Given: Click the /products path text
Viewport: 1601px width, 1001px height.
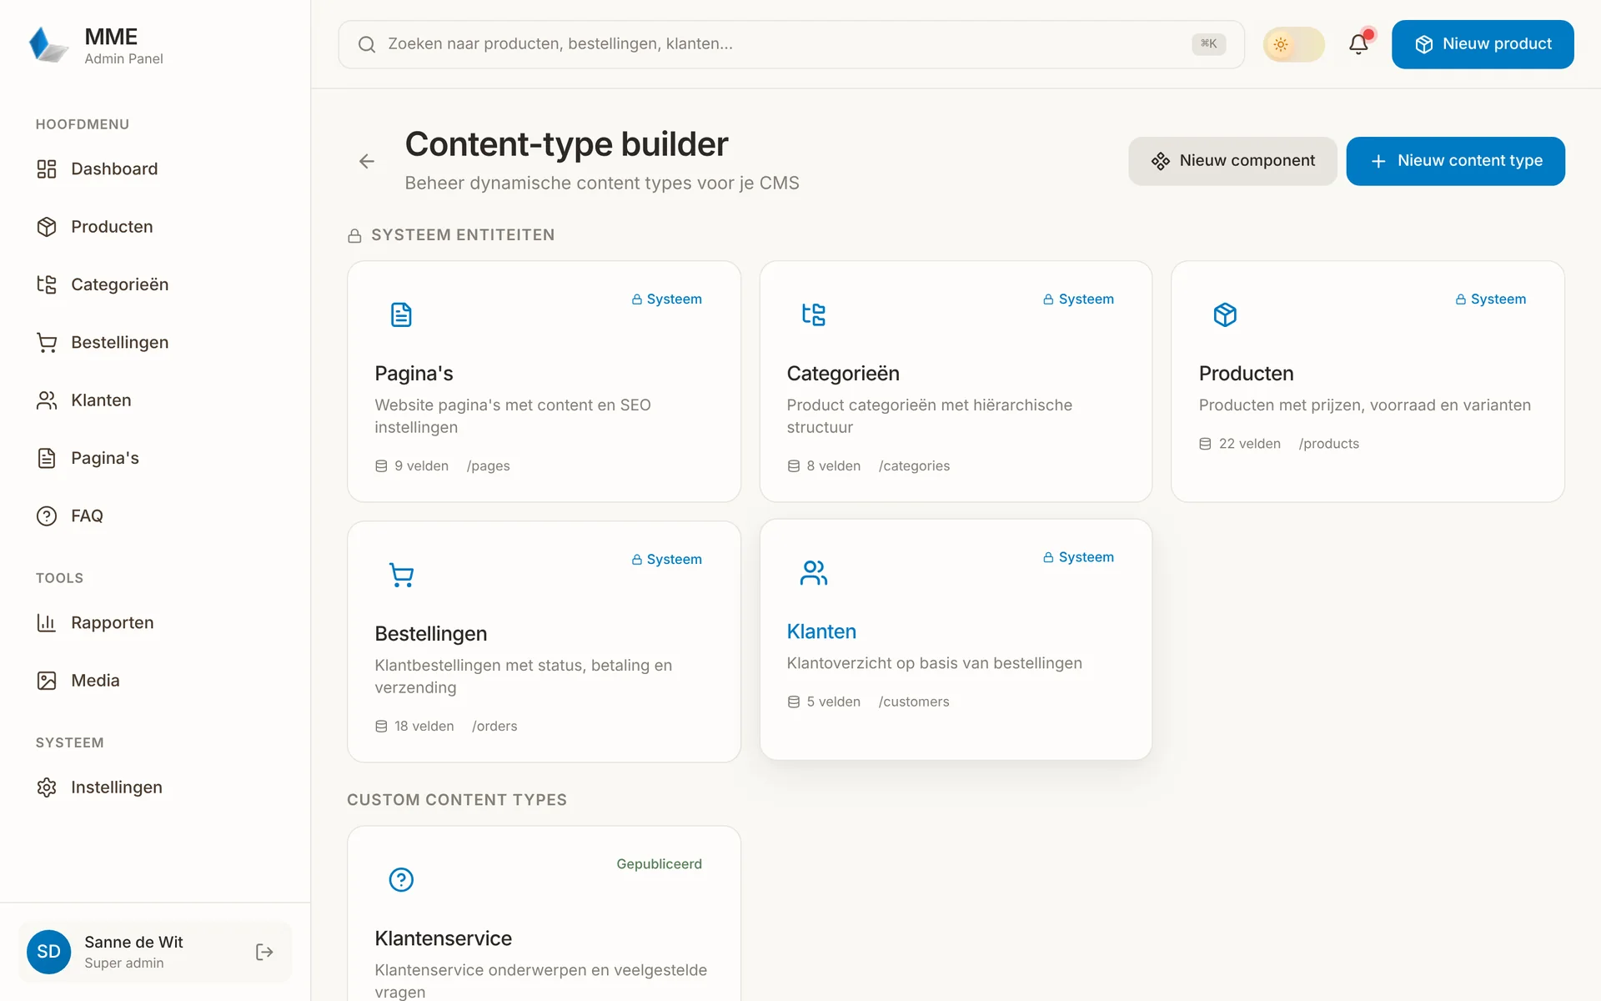Looking at the screenshot, I should click(1328, 444).
